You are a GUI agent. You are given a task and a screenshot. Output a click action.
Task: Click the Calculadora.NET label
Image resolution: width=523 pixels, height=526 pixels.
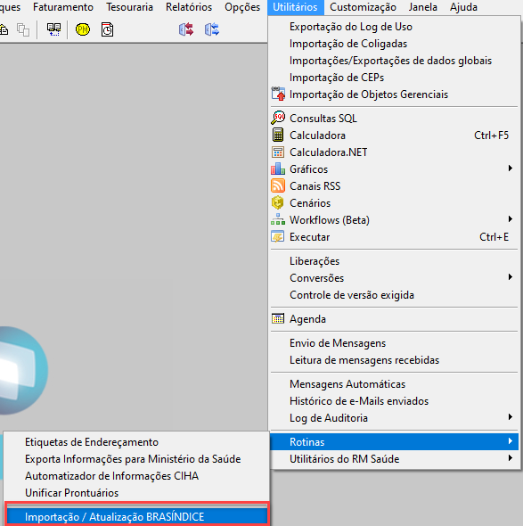(328, 152)
